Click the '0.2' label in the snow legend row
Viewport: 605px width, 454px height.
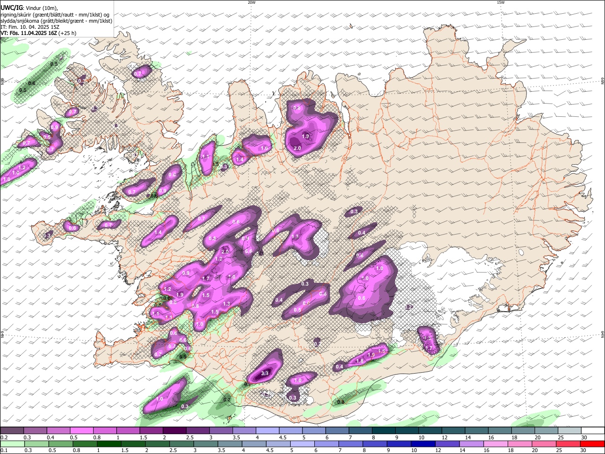point(4,437)
